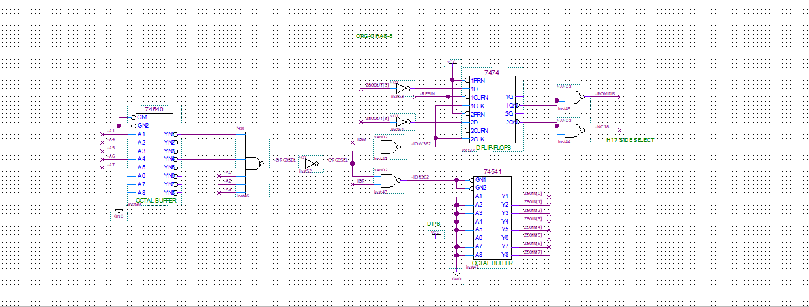Click the A2 input label near NAND gate
Screen dimensions: 809x307
tap(228, 181)
